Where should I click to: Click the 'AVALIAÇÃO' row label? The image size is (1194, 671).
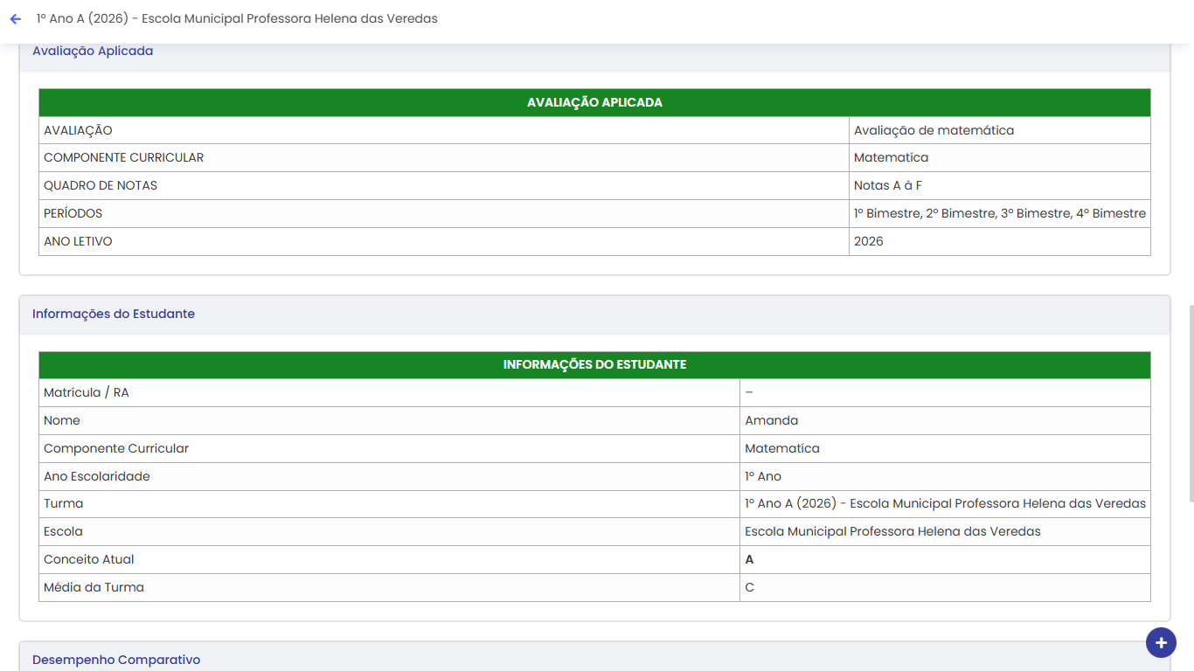(x=78, y=130)
